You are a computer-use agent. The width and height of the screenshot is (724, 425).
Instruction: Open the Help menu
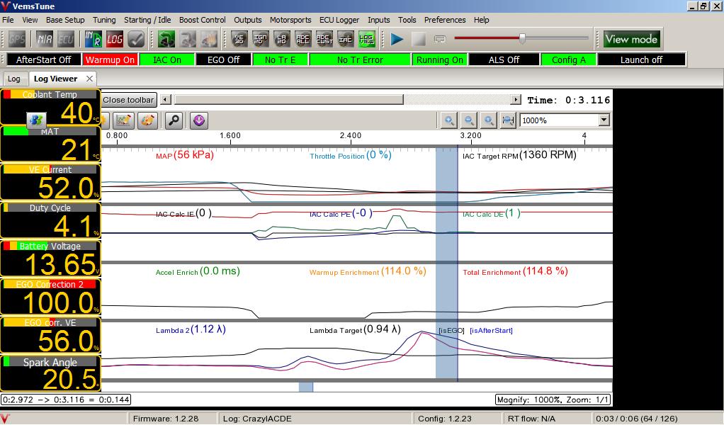(481, 20)
